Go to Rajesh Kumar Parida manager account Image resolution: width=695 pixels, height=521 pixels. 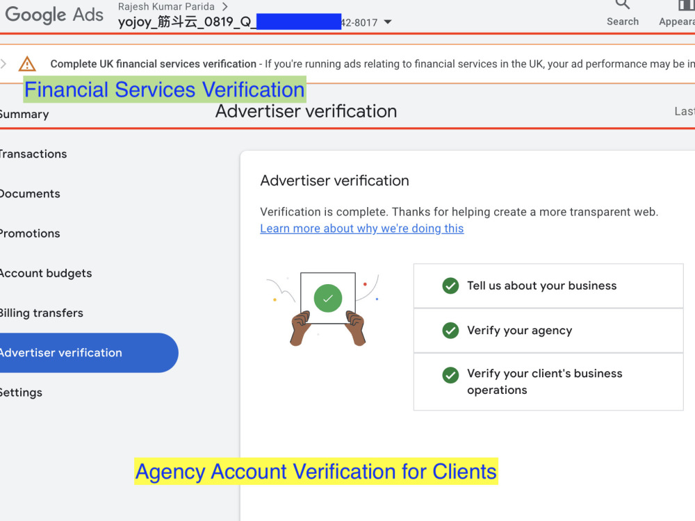tap(166, 7)
